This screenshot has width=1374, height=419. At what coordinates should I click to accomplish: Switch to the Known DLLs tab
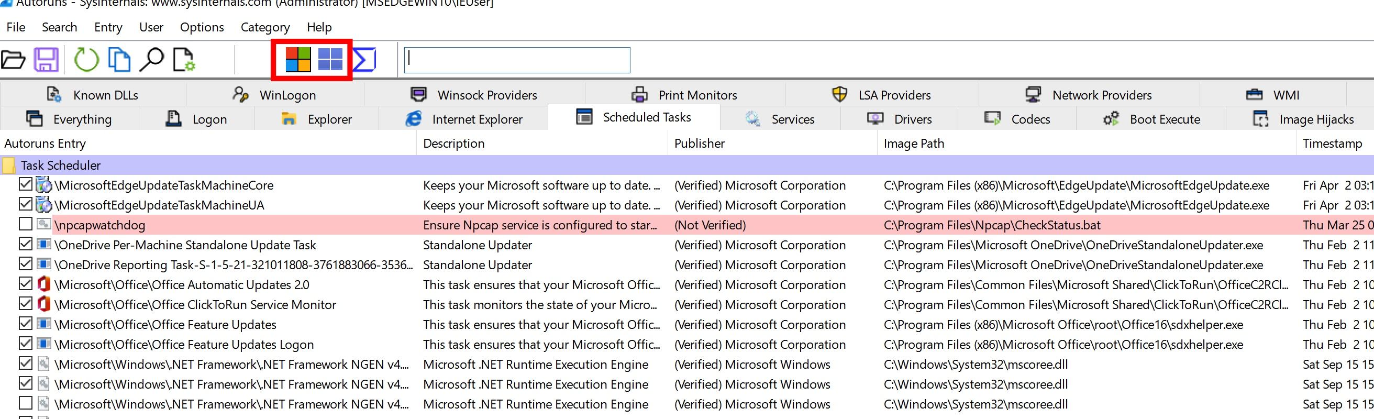[x=93, y=95]
